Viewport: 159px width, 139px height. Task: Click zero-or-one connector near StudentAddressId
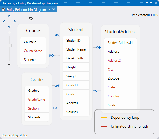pyautogui.click(x=98, y=47)
